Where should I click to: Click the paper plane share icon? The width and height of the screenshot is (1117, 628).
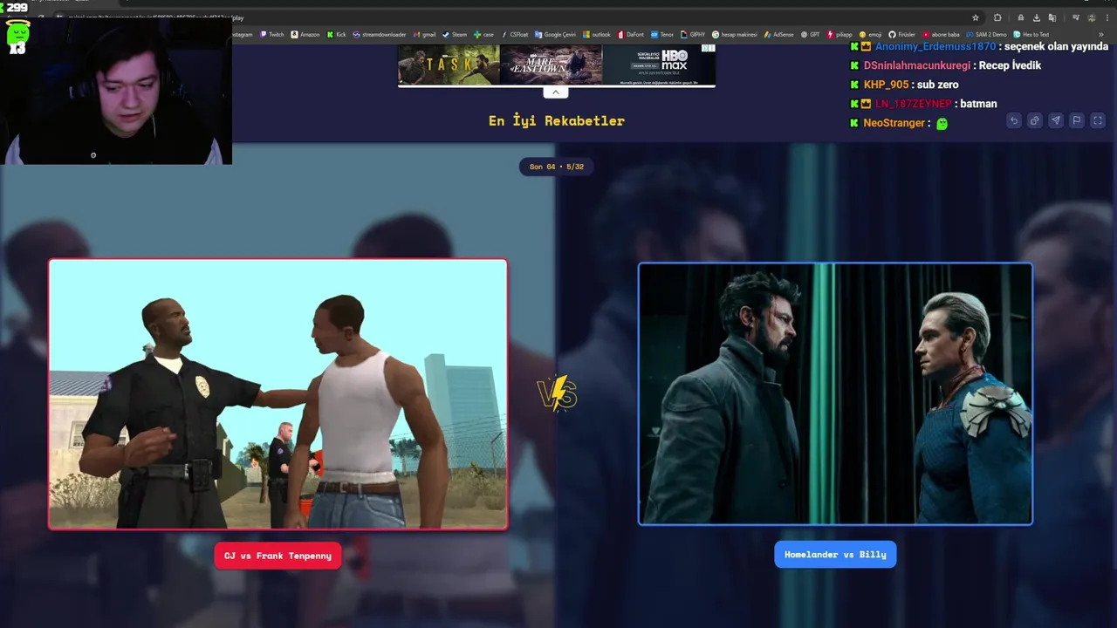1055,120
